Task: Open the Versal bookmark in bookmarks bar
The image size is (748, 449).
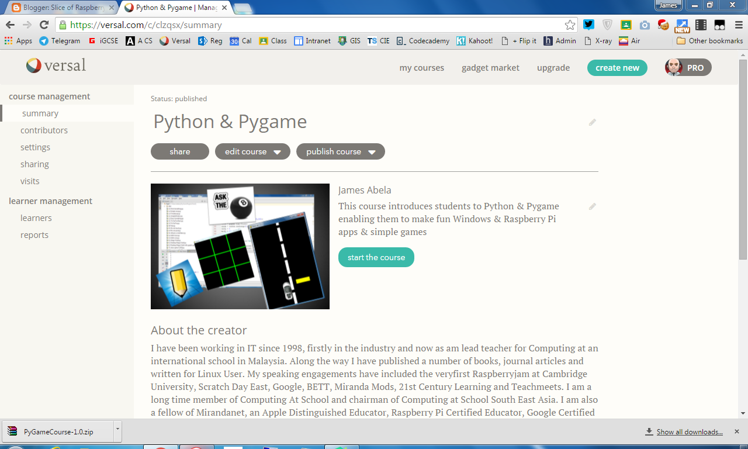Action: [x=175, y=41]
